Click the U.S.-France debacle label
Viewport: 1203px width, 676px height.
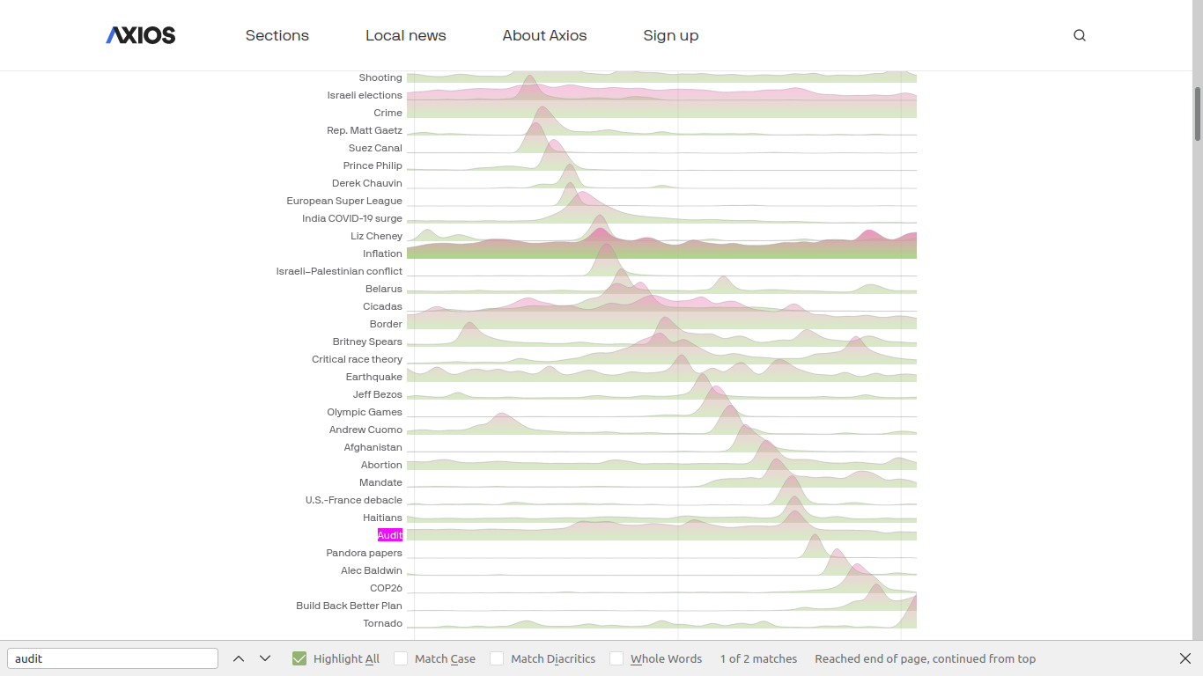354,500
